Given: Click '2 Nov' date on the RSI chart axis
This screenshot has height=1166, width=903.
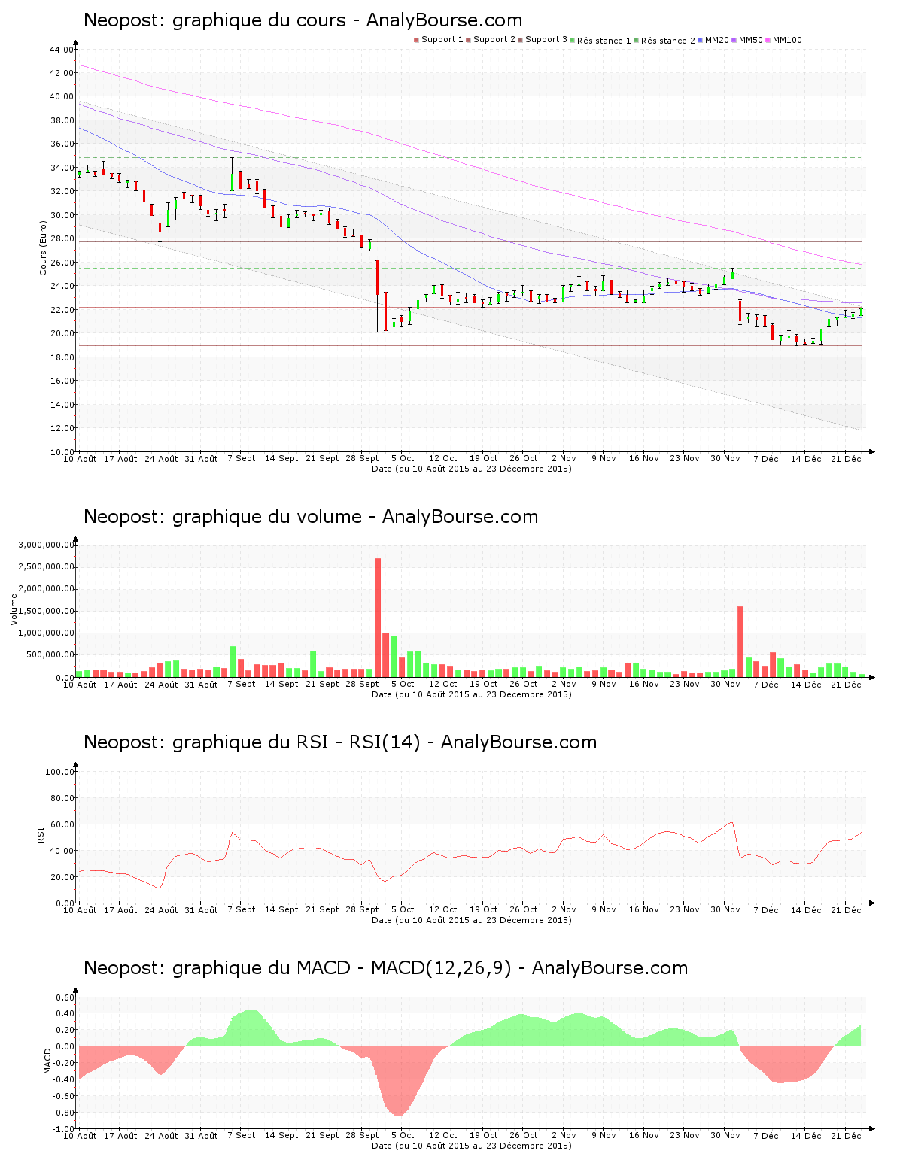Looking at the screenshot, I should click(564, 909).
